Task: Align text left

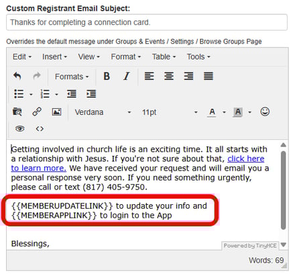Action: click(x=150, y=76)
